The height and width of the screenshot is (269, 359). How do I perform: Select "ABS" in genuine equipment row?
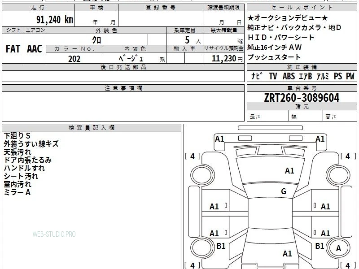tap(289, 76)
